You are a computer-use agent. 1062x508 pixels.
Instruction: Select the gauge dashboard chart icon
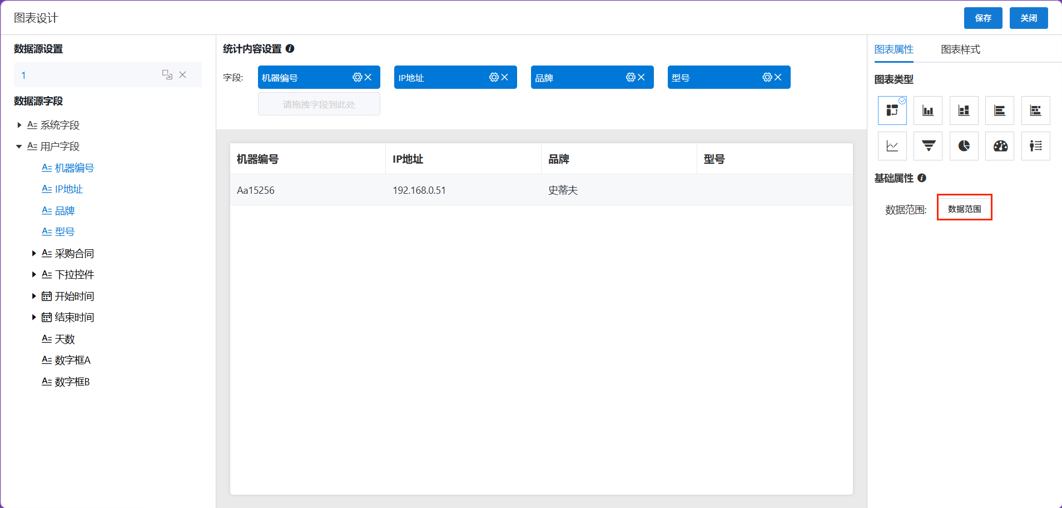[x=1000, y=146]
